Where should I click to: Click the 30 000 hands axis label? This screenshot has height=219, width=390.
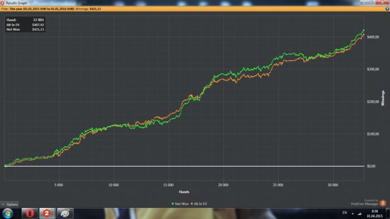point(333,185)
